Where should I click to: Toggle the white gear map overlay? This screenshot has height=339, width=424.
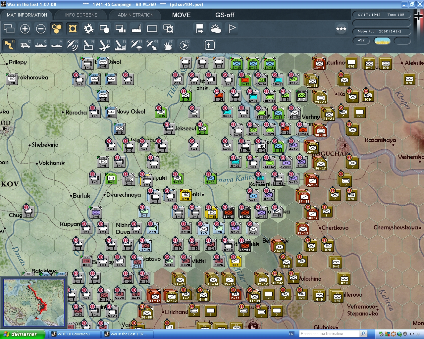pyautogui.click(x=88, y=29)
